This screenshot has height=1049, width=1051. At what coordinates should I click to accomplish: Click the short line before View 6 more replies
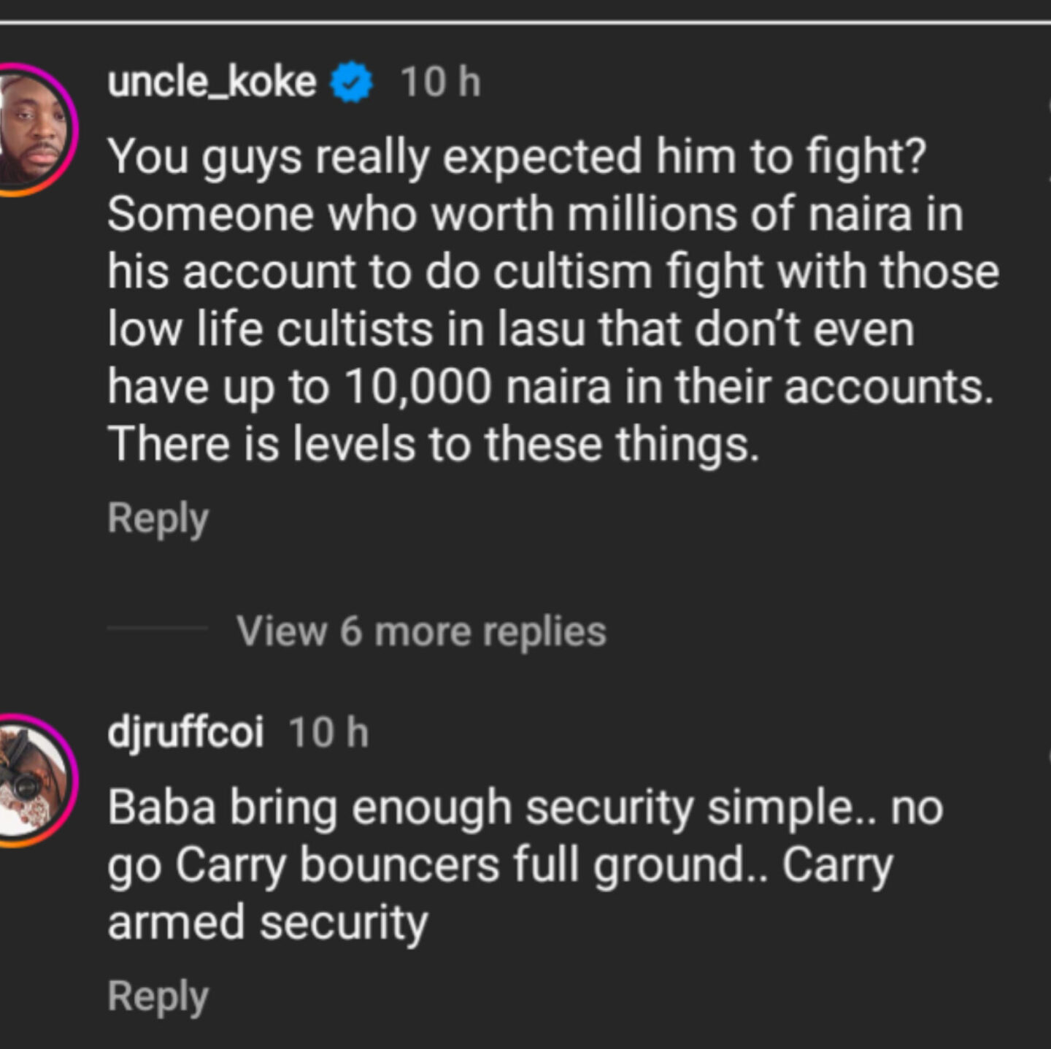point(157,628)
